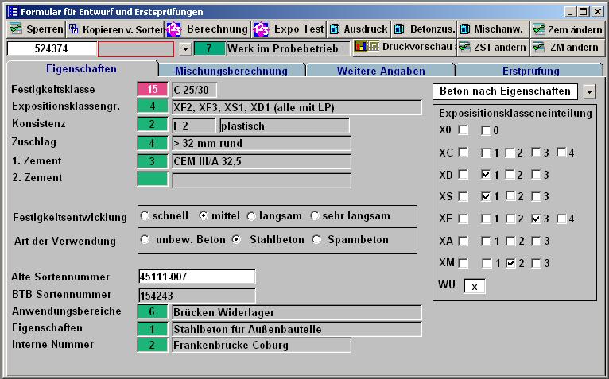Click Druckvorschau preview icon
609x379 pixels.
(x=367, y=48)
